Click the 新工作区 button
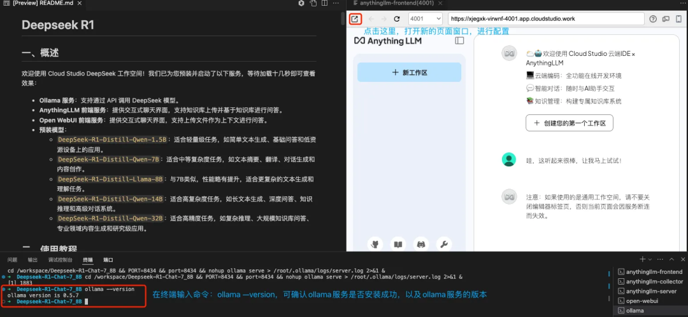 click(410, 72)
